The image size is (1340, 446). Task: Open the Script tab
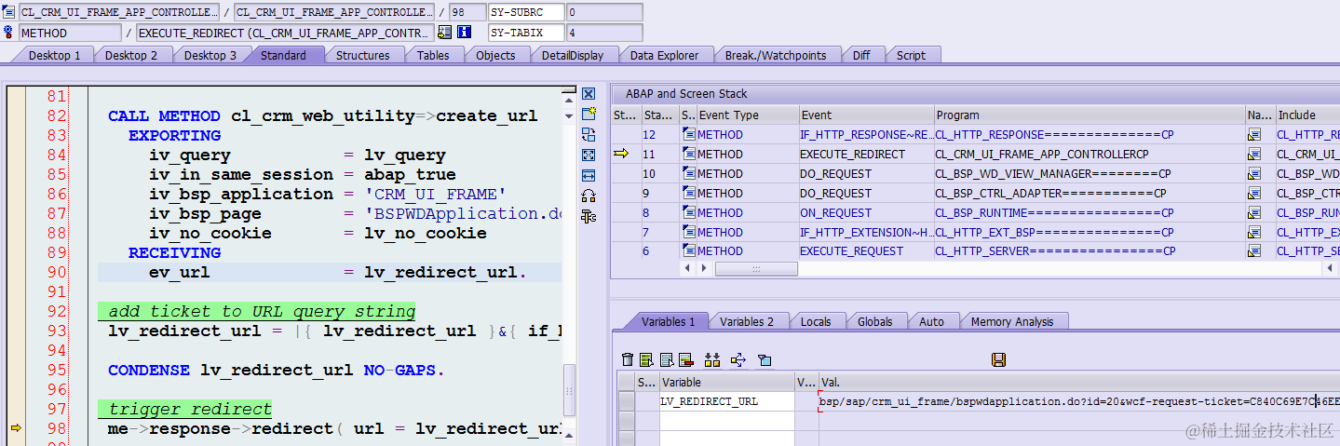coord(911,55)
